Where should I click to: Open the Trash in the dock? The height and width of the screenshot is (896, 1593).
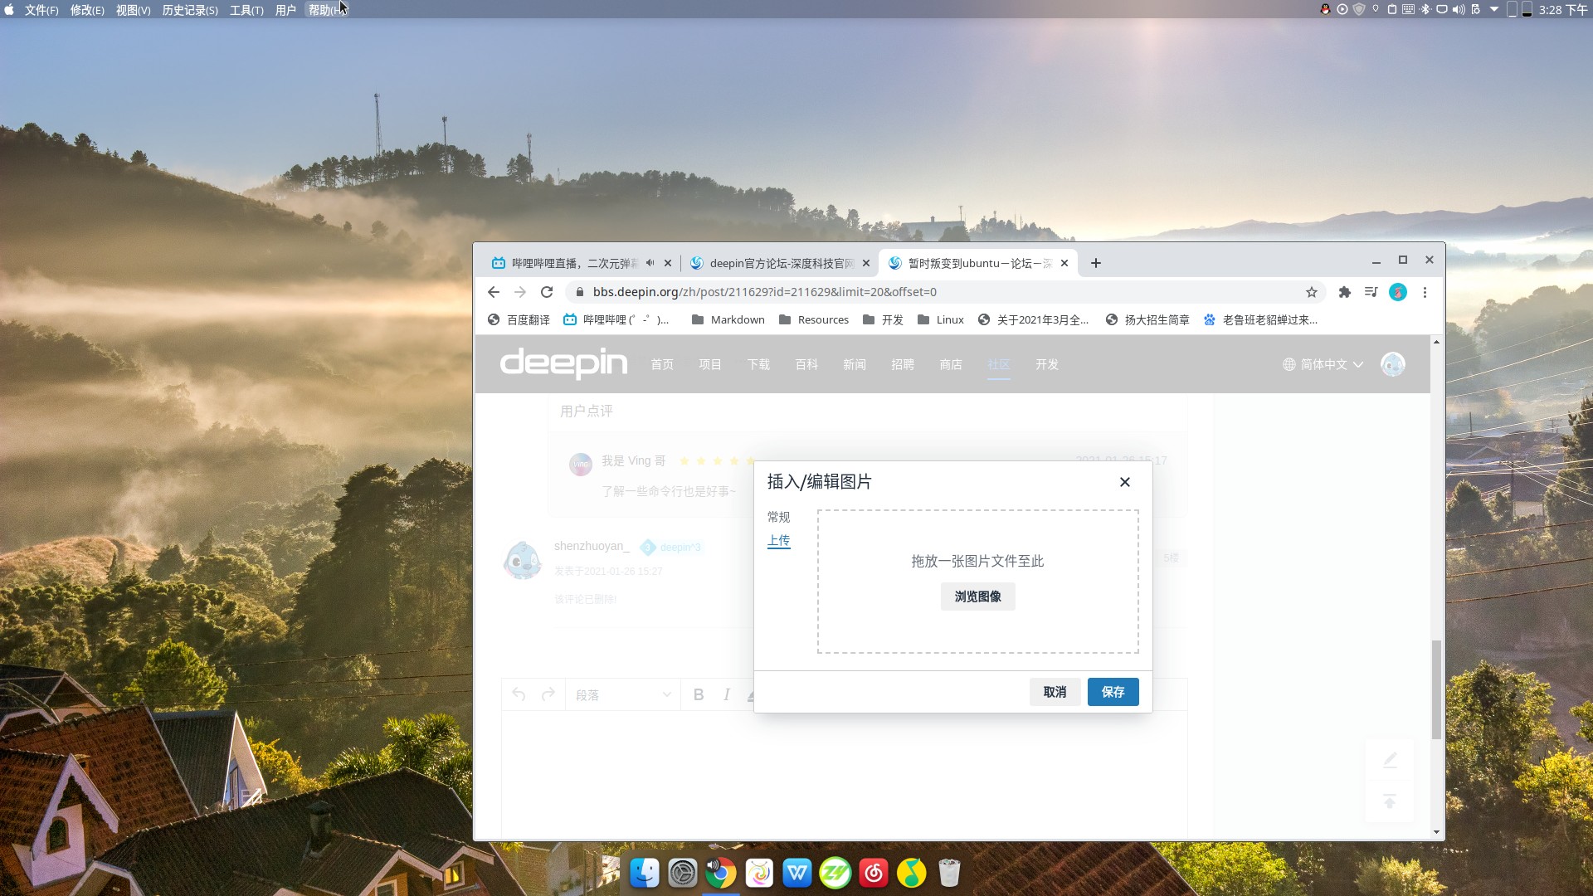pyautogui.click(x=949, y=873)
